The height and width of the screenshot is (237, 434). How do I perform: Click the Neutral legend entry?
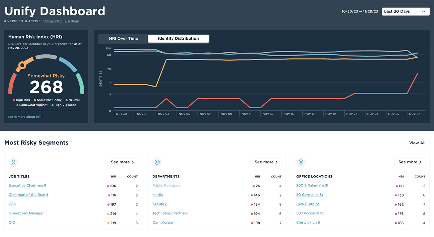pos(72,100)
